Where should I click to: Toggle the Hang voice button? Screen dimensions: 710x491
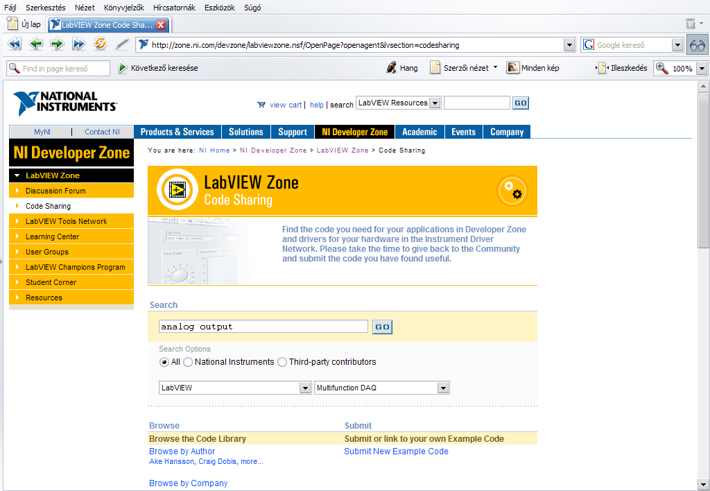[x=402, y=68]
